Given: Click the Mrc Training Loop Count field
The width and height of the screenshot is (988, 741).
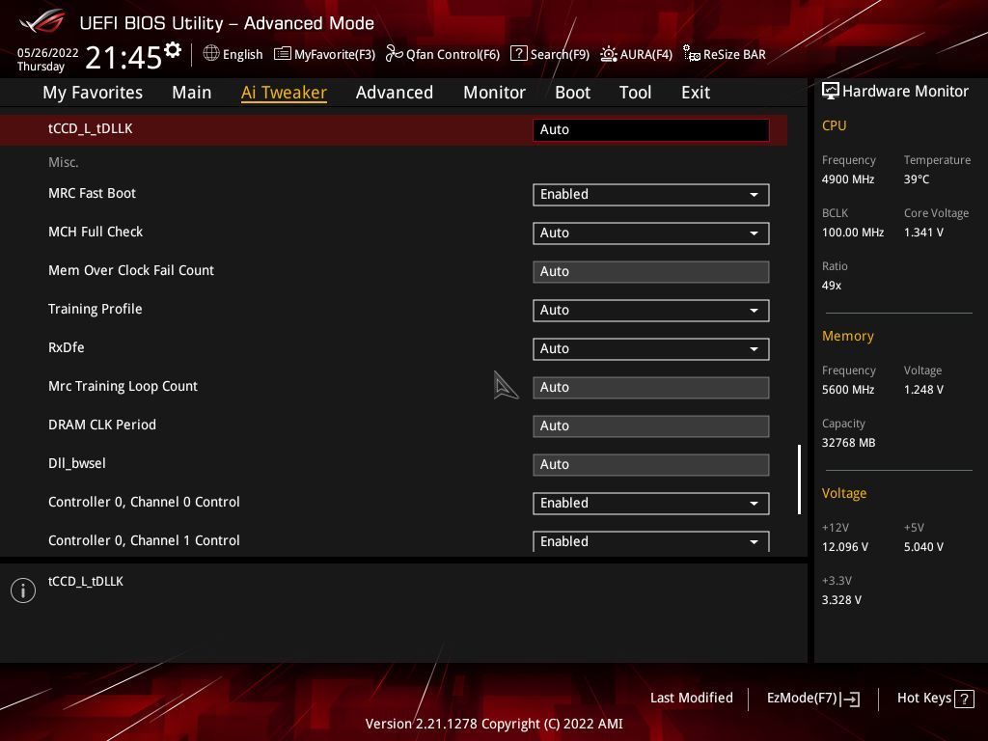Looking at the screenshot, I should (651, 388).
